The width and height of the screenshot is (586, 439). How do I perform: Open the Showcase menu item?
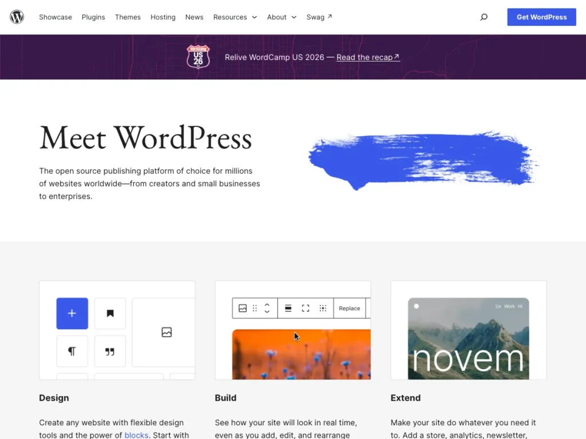coord(56,17)
